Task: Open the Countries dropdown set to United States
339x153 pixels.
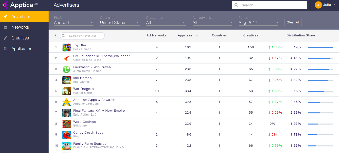Action: pos(120,23)
